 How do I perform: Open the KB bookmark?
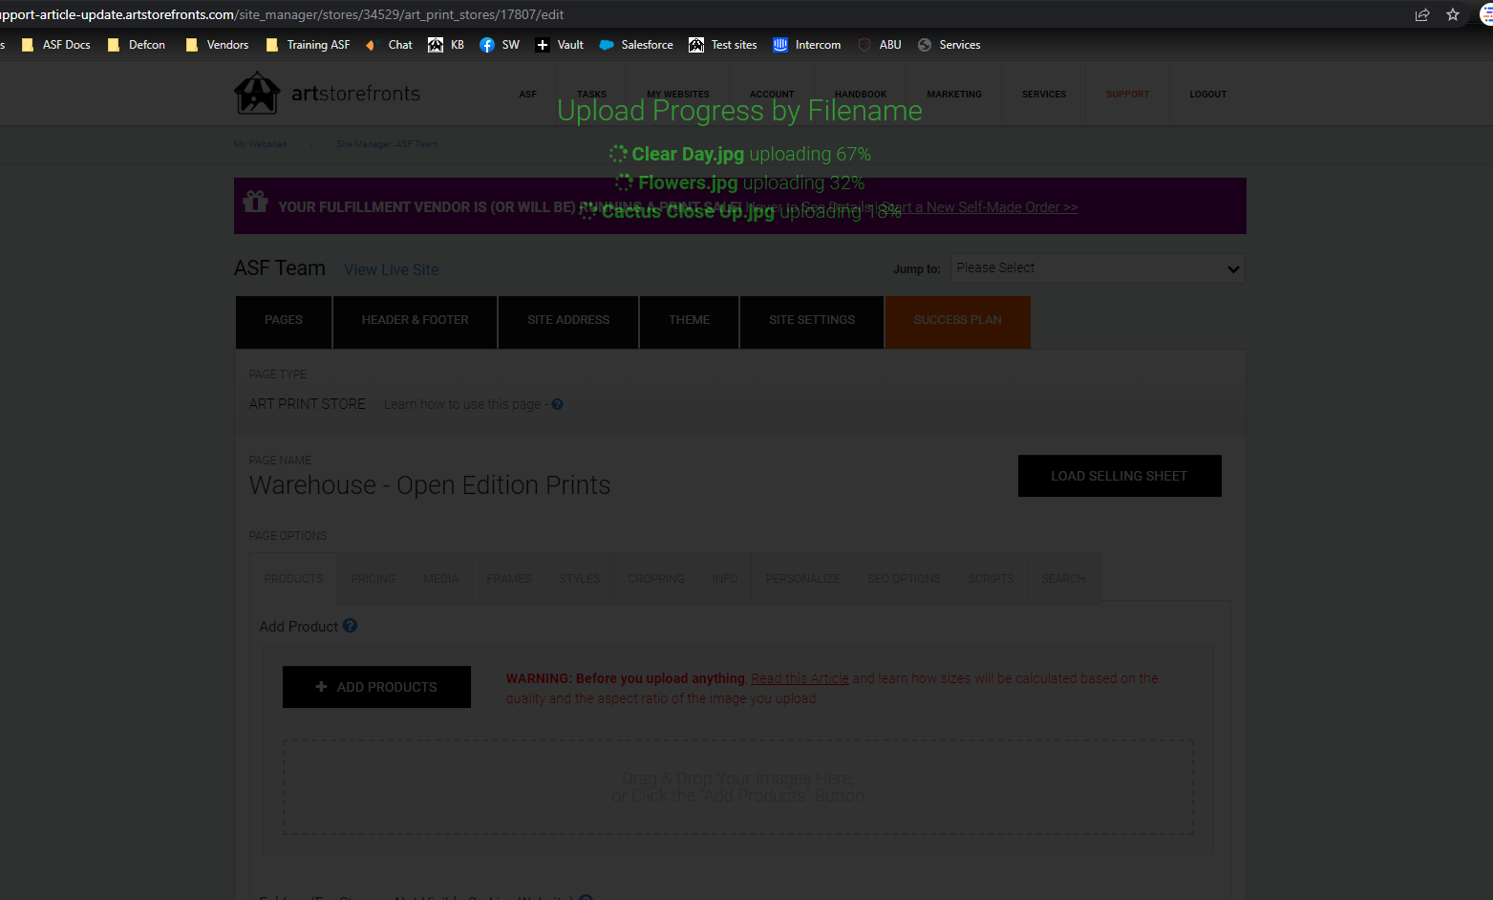point(446,45)
